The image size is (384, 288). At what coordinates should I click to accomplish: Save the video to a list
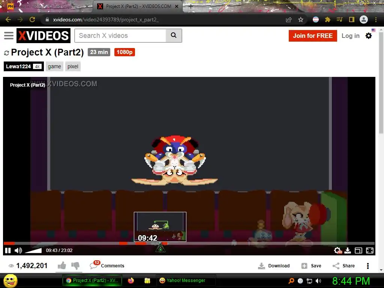pos(311,266)
